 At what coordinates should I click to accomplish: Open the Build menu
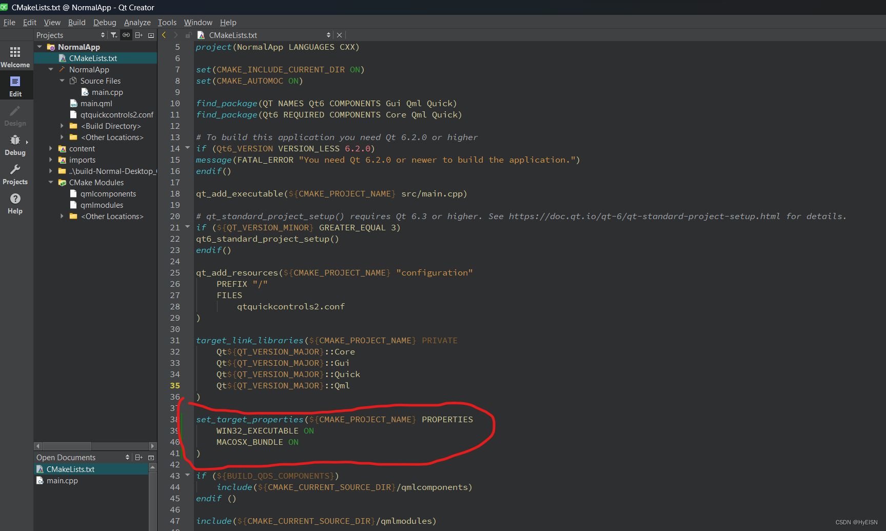[77, 22]
